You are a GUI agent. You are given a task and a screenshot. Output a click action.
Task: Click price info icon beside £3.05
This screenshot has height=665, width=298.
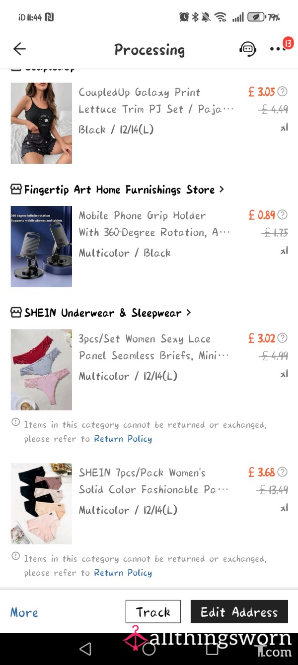tap(282, 91)
